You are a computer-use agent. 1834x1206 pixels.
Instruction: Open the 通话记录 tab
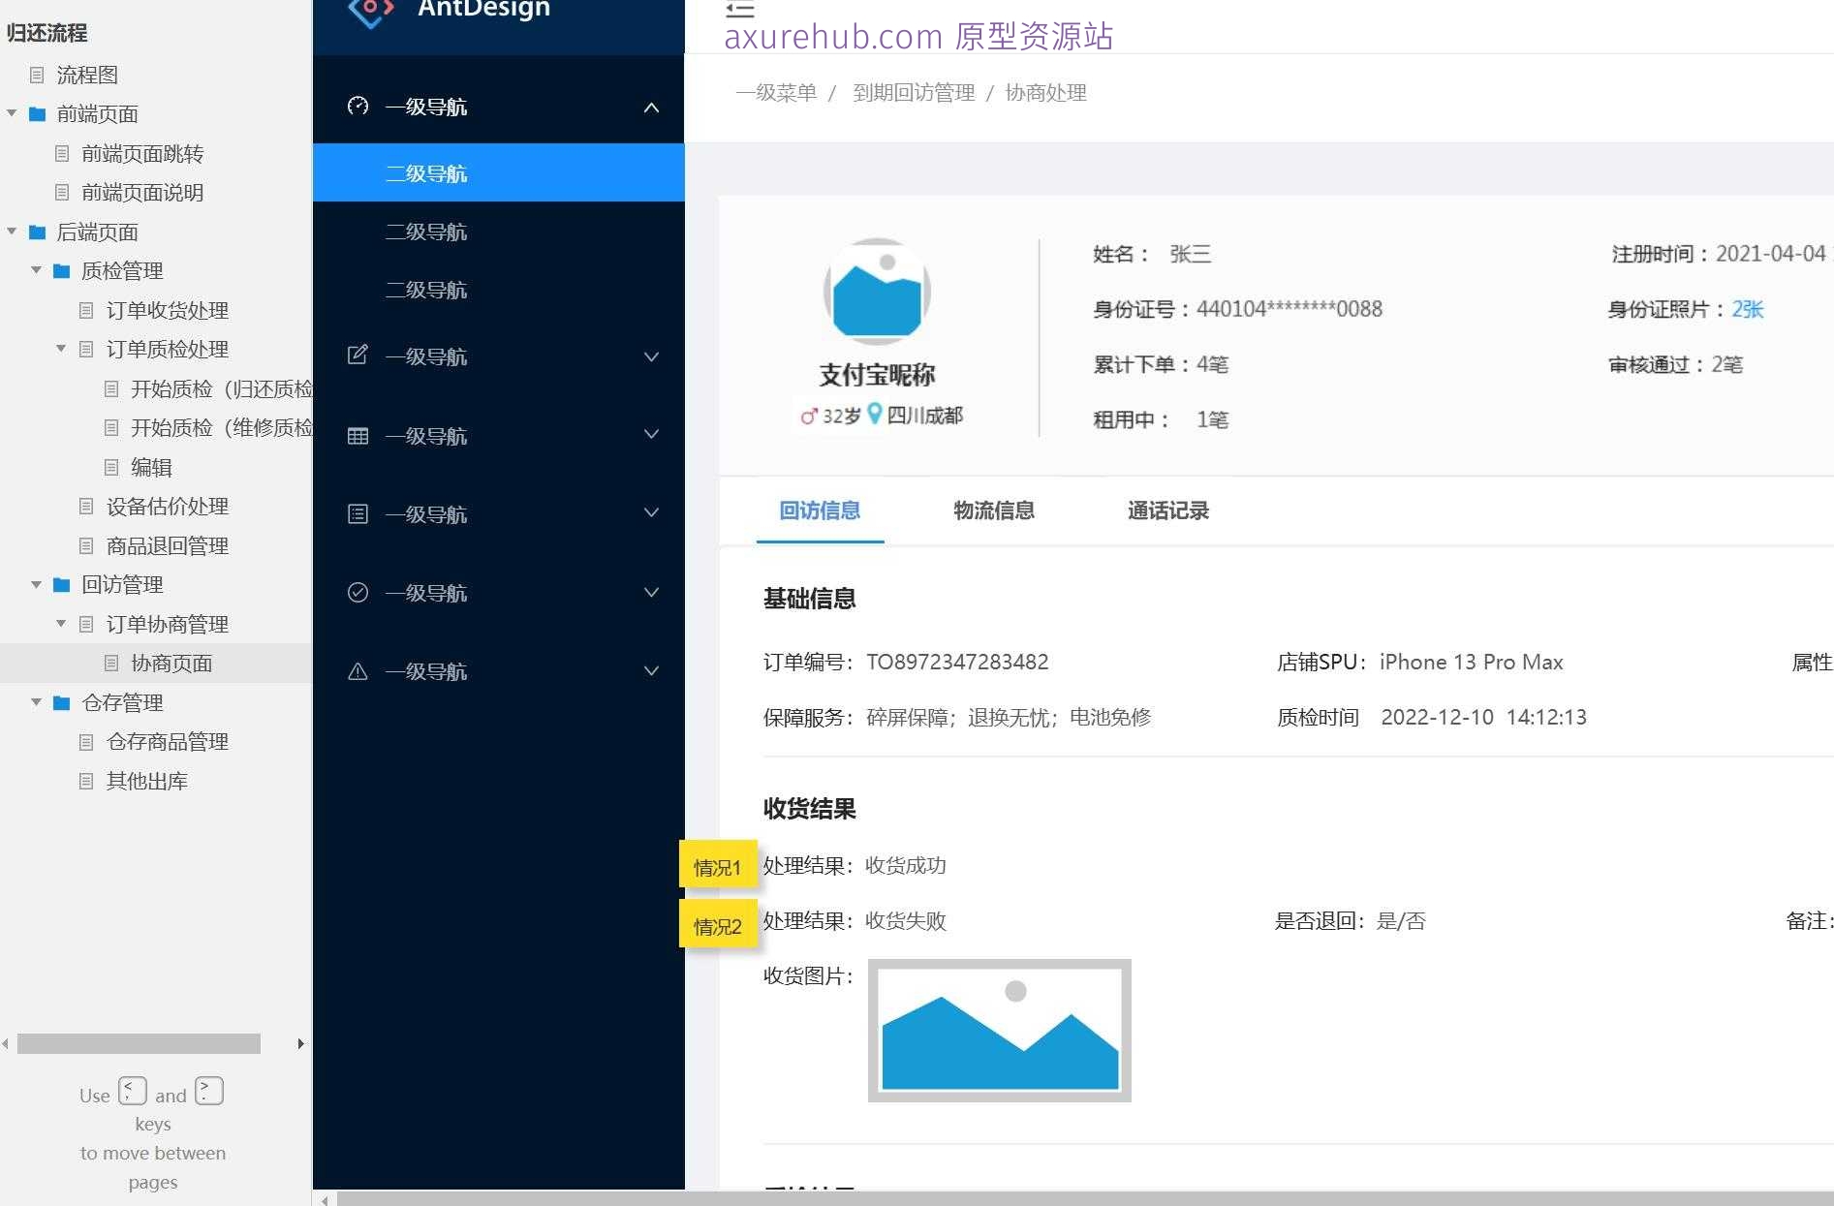(x=1167, y=510)
